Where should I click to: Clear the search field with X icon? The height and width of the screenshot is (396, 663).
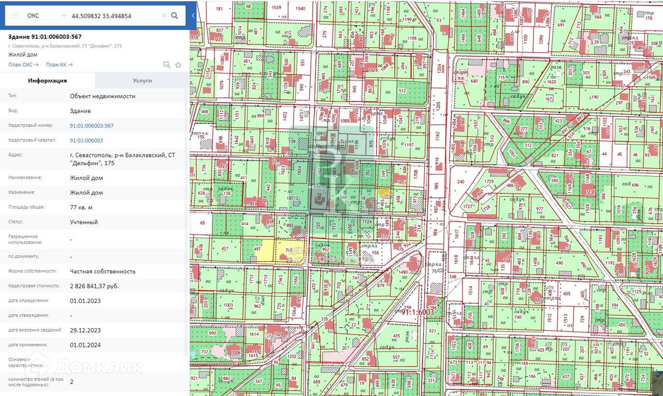pyautogui.click(x=164, y=16)
